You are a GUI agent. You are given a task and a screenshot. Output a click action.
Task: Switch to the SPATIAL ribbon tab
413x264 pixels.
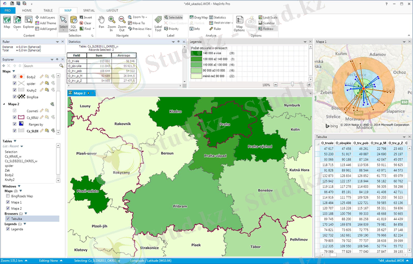(x=89, y=10)
